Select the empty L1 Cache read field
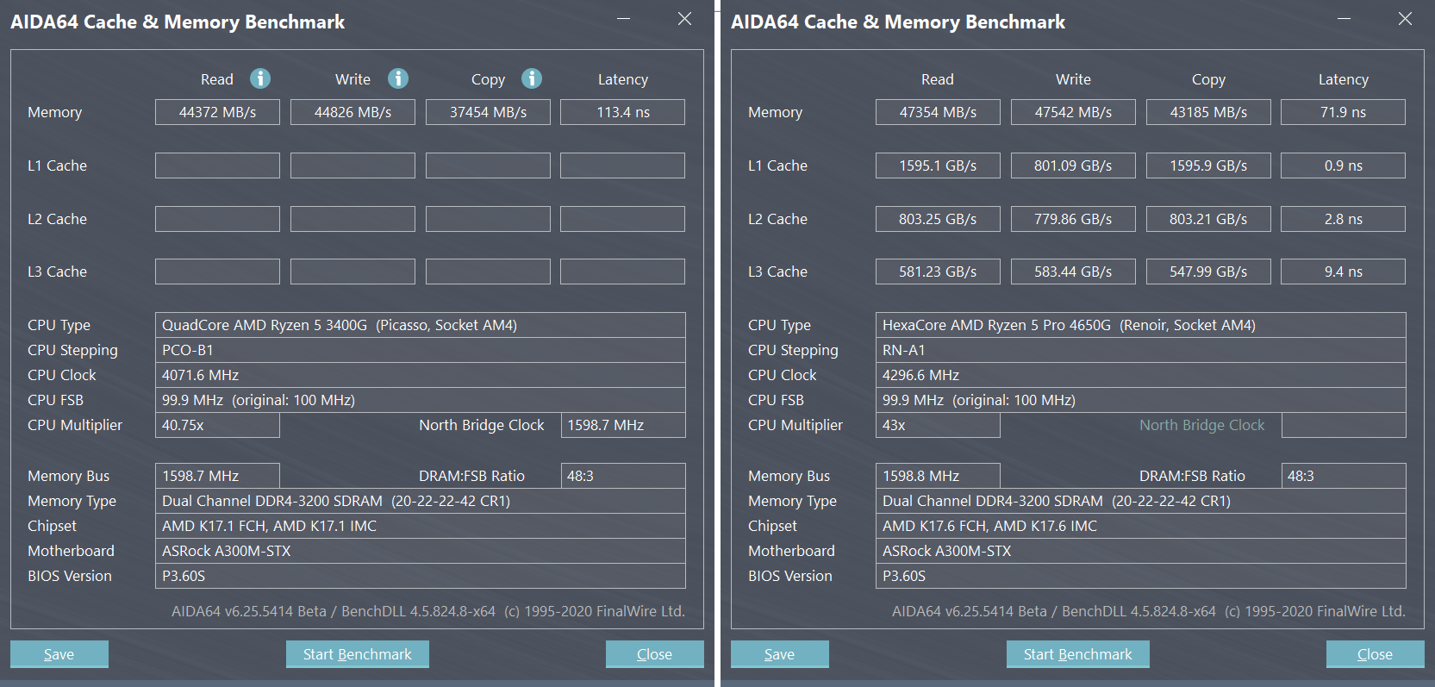 tap(217, 166)
